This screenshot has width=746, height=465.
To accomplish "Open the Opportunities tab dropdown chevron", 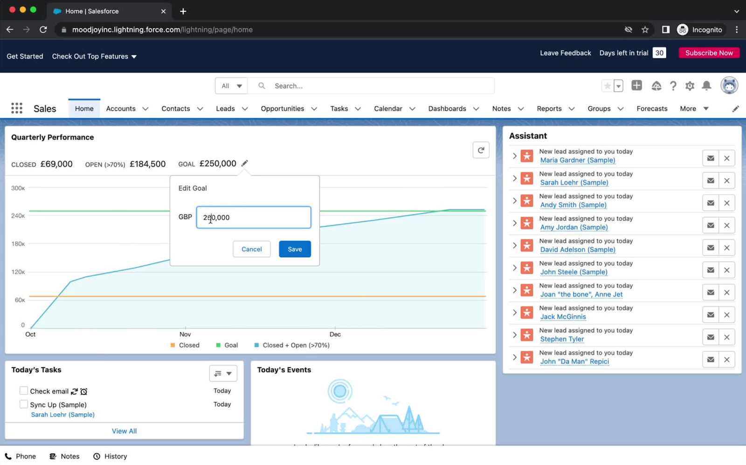I will [314, 109].
